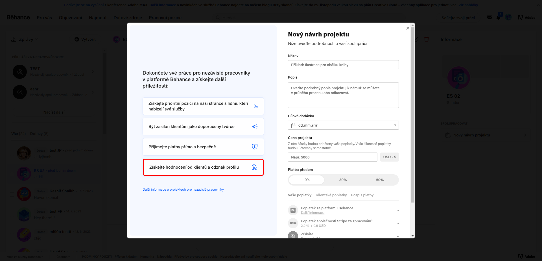542x261 pixels.
Task: Click the shield icon for secure payments
Action: coord(255,147)
